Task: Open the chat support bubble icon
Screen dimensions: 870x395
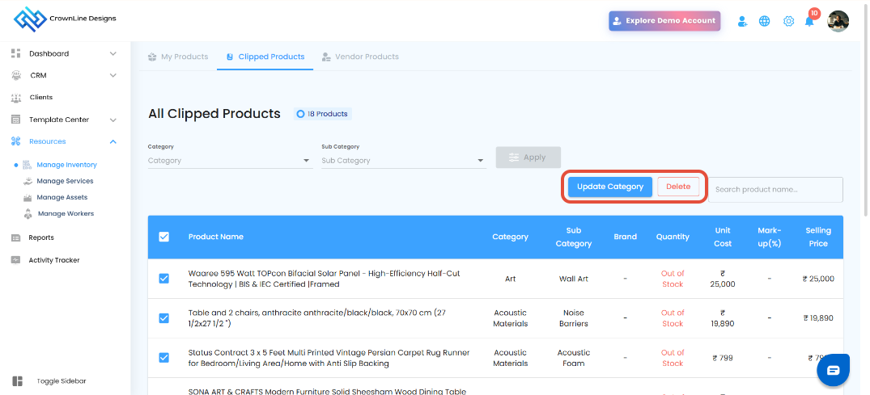Action: (x=833, y=370)
